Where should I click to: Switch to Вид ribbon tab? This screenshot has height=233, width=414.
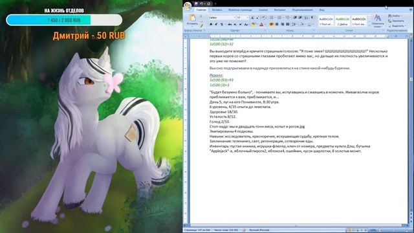[x=321, y=10]
